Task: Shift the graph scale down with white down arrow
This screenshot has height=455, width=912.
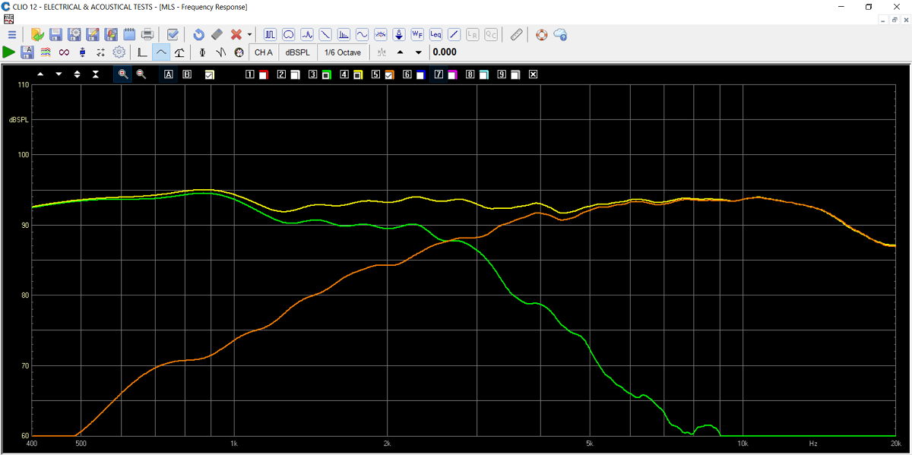Action: coord(59,74)
